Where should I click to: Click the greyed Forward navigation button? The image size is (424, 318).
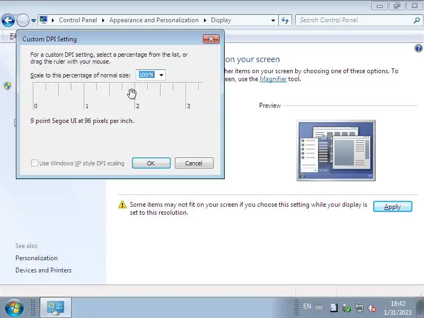coord(23,20)
